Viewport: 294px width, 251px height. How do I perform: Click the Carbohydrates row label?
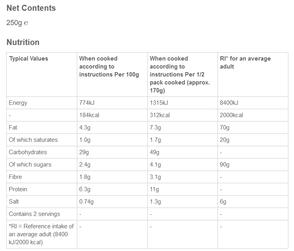click(x=28, y=152)
